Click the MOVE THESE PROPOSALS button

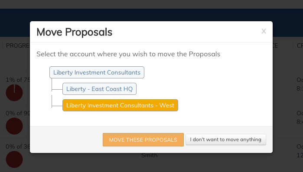(x=143, y=140)
